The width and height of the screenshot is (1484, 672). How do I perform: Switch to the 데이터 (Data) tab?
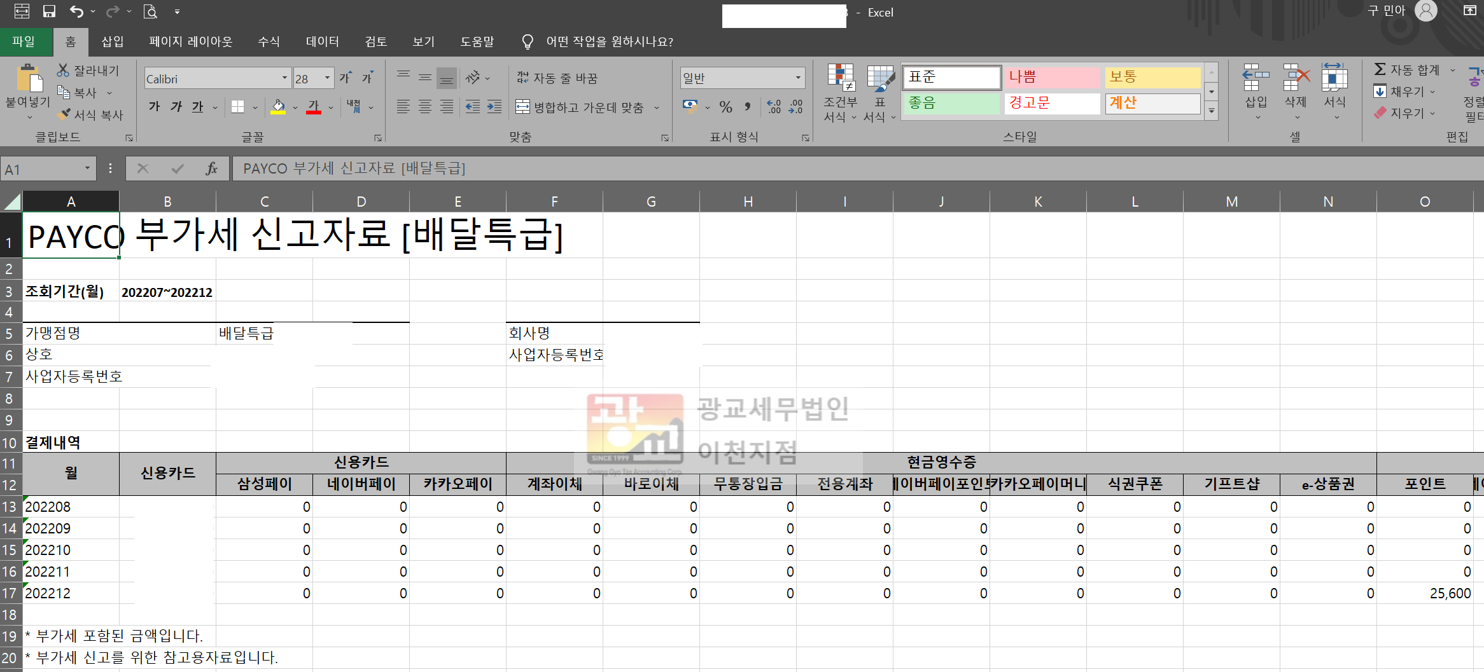coord(322,41)
